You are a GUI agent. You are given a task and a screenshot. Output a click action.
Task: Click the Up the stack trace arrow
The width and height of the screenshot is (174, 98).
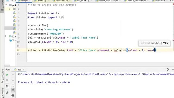coord(13,75)
